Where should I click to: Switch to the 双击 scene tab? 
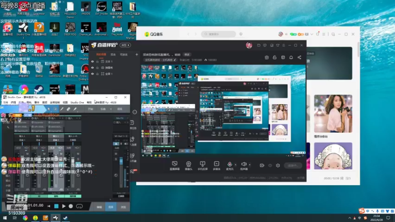[113, 54]
